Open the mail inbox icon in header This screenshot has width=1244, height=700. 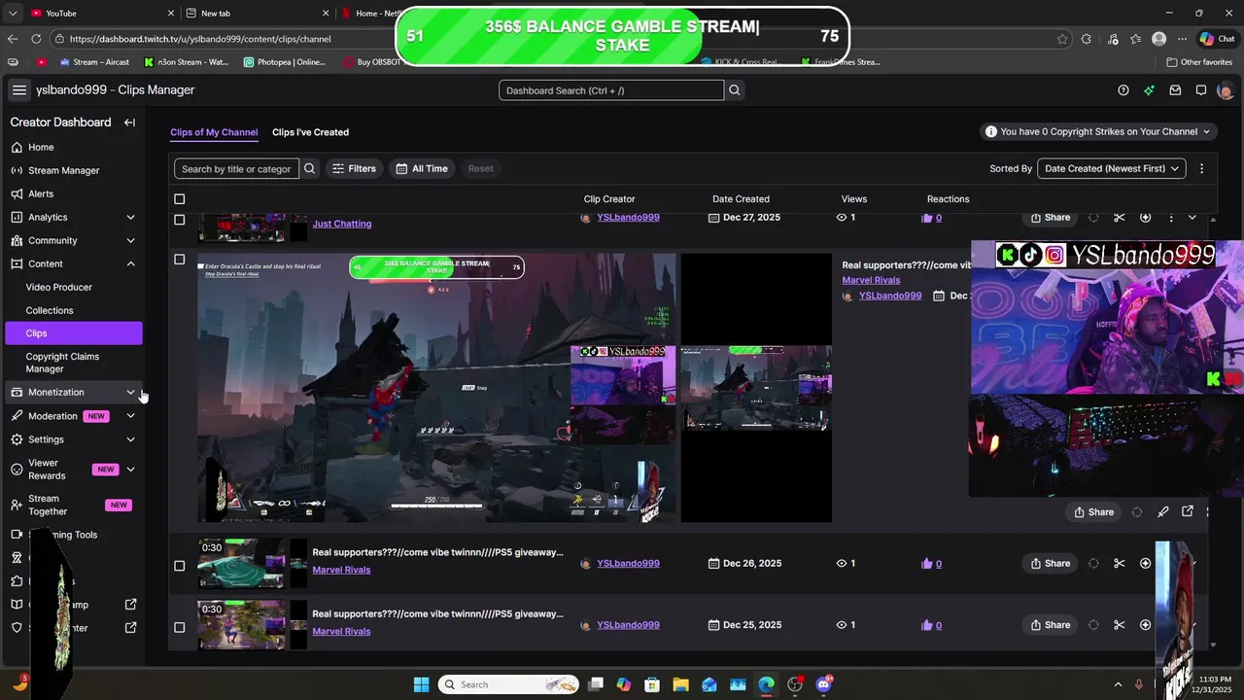[x=1175, y=90]
